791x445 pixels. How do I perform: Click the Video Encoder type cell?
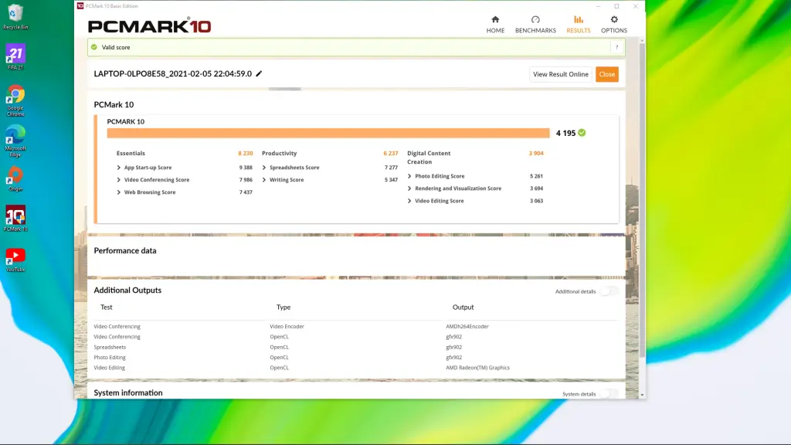point(287,327)
